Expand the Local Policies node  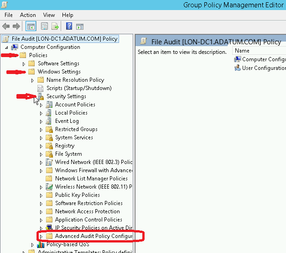click(x=41, y=113)
